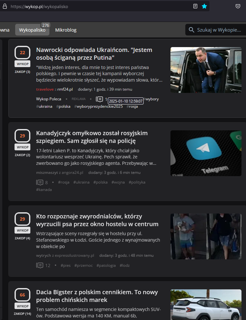Click ZAKOP (4) under hostel dog article
This screenshot has width=246, height=320.
[x=22, y=238]
